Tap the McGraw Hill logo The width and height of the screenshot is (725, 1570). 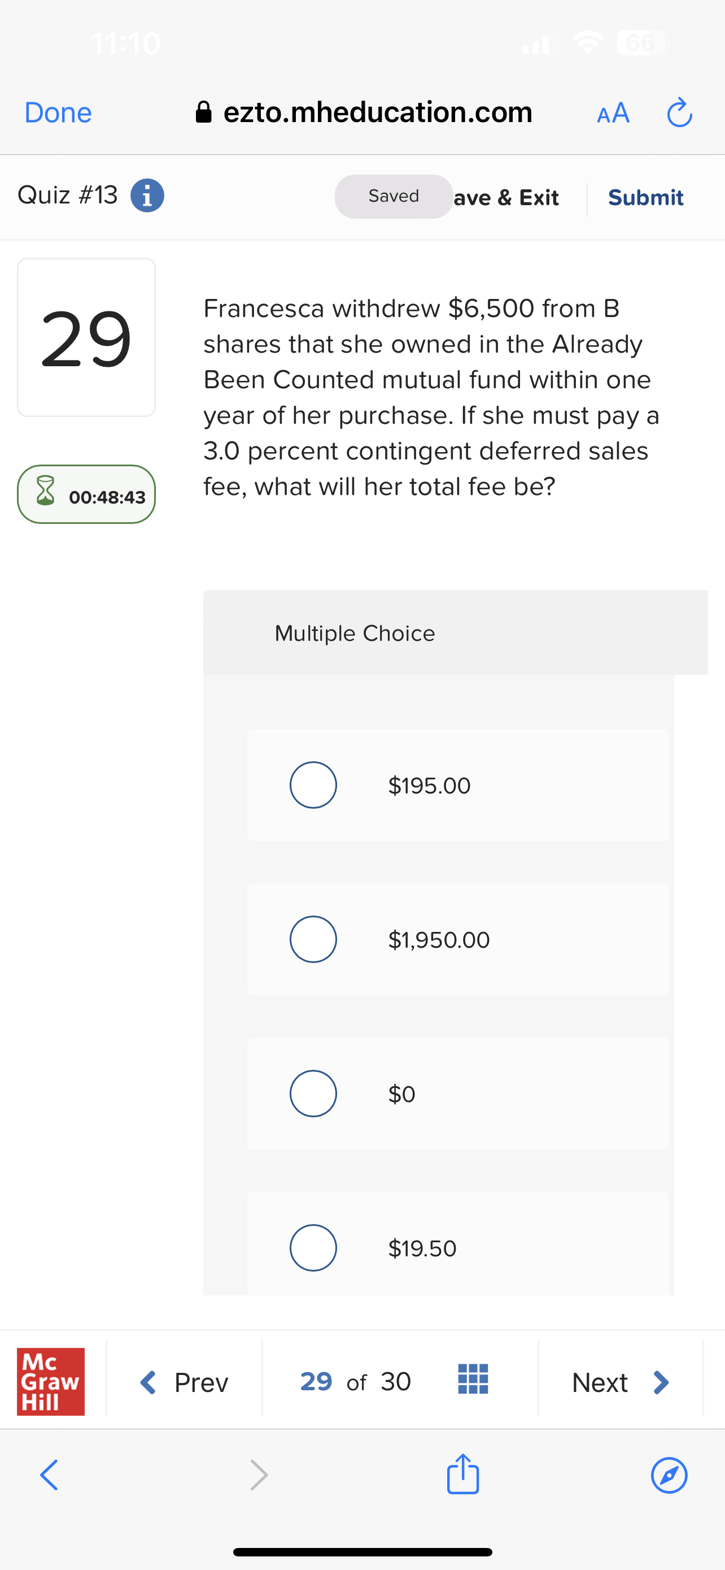[50, 1382]
